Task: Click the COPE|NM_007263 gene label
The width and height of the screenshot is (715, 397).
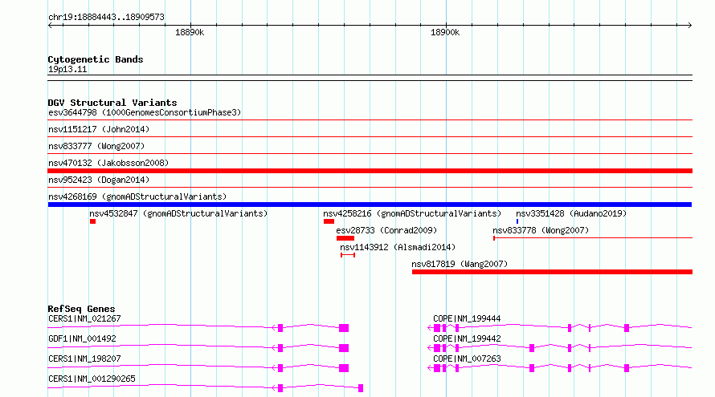Action: pos(467,359)
